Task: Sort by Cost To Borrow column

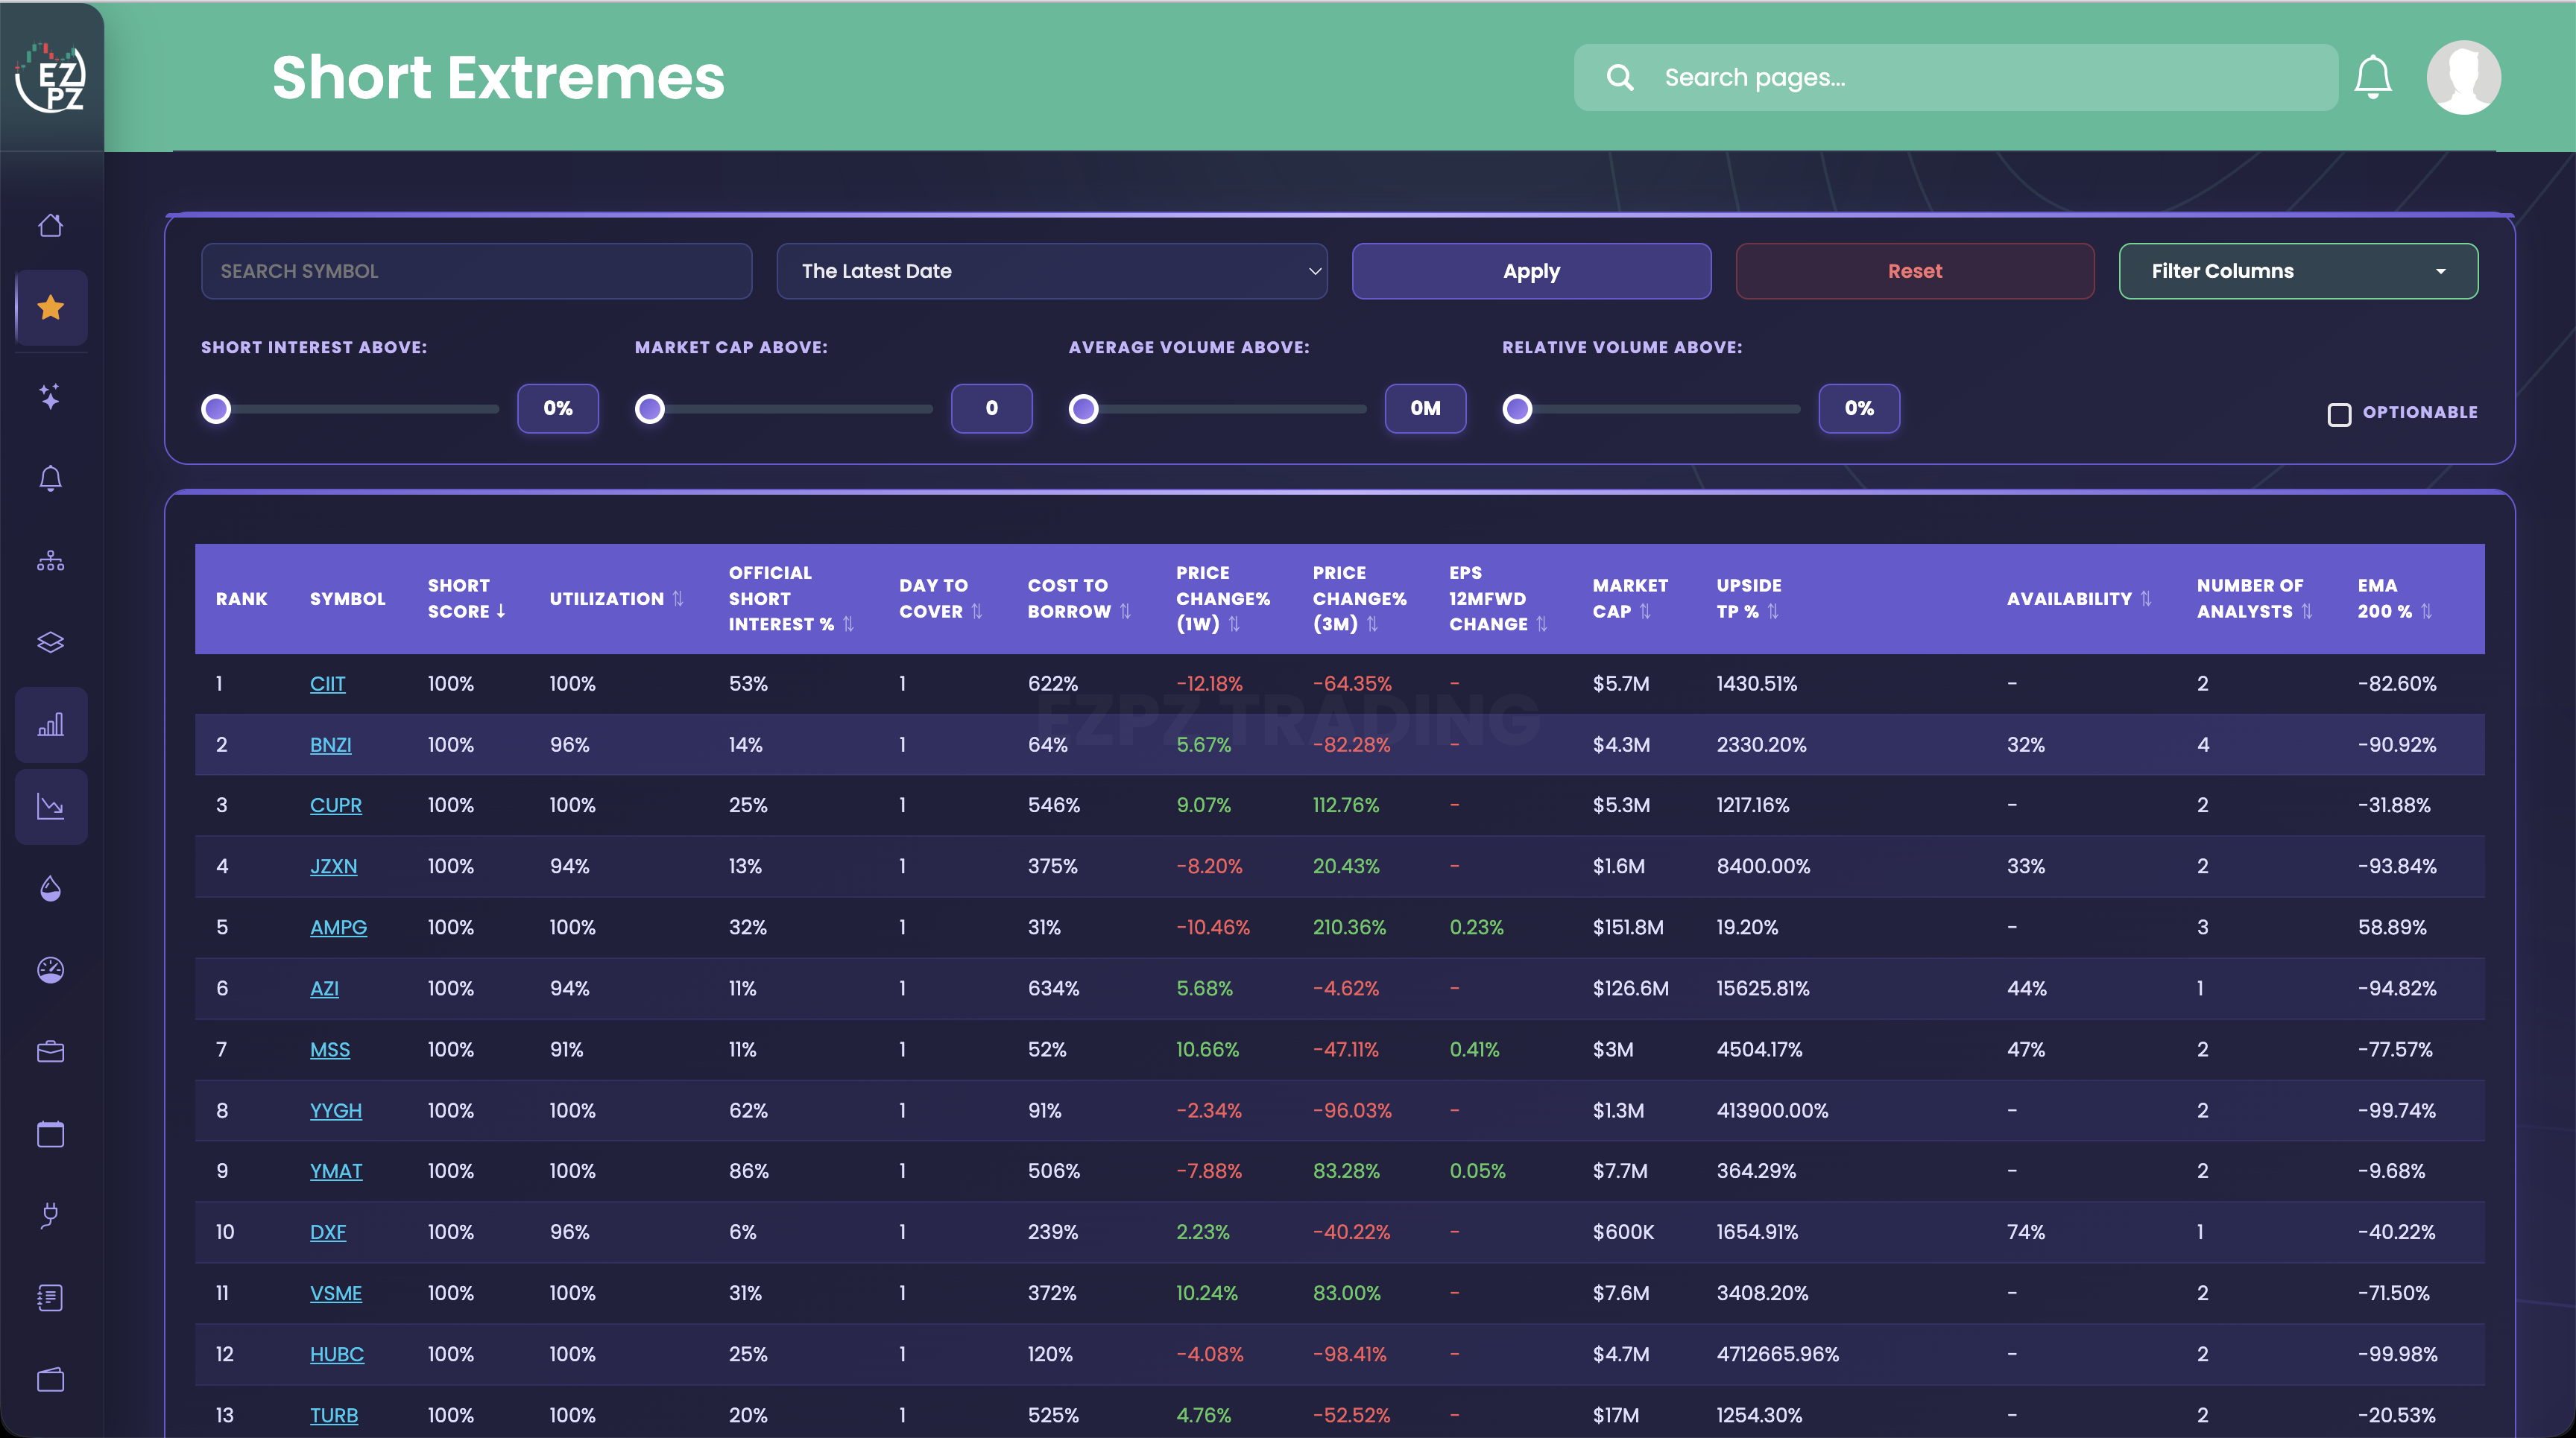Action: click(x=1125, y=612)
